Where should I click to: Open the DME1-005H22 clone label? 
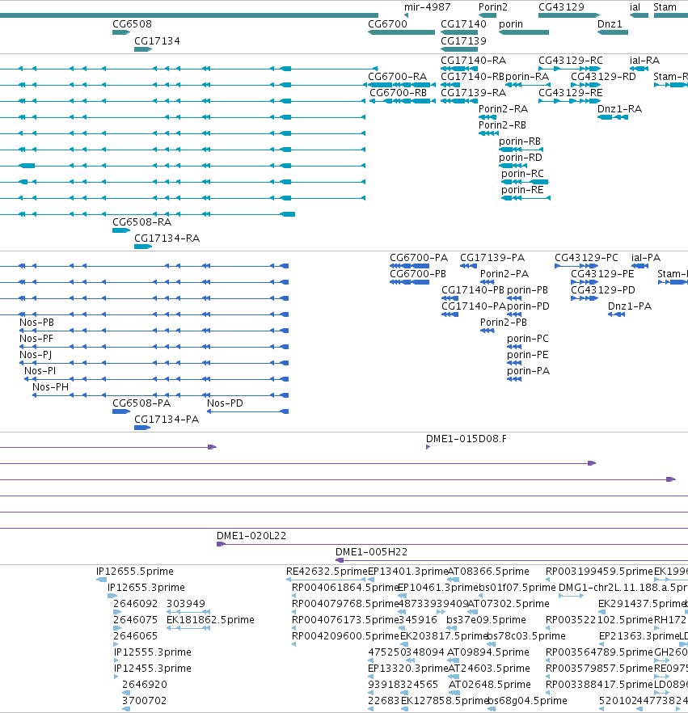point(372,552)
